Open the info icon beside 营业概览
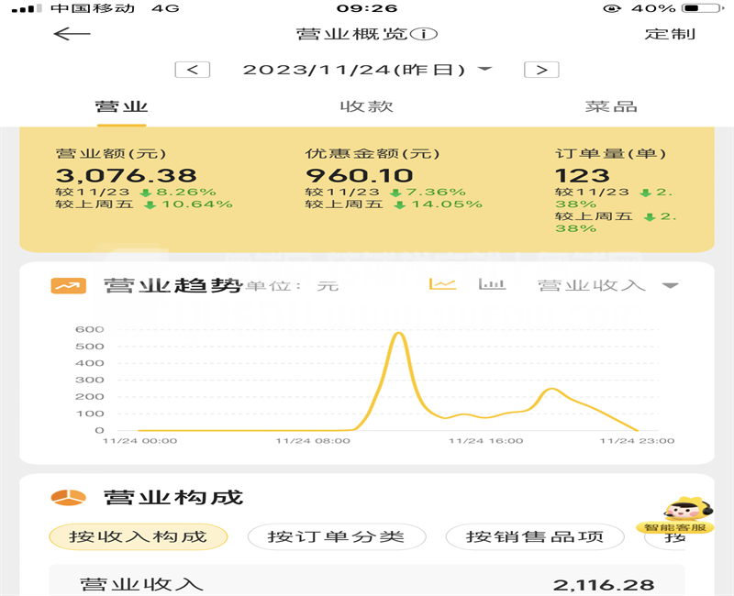Viewport: 734px width, 596px height. [x=424, y=34]
